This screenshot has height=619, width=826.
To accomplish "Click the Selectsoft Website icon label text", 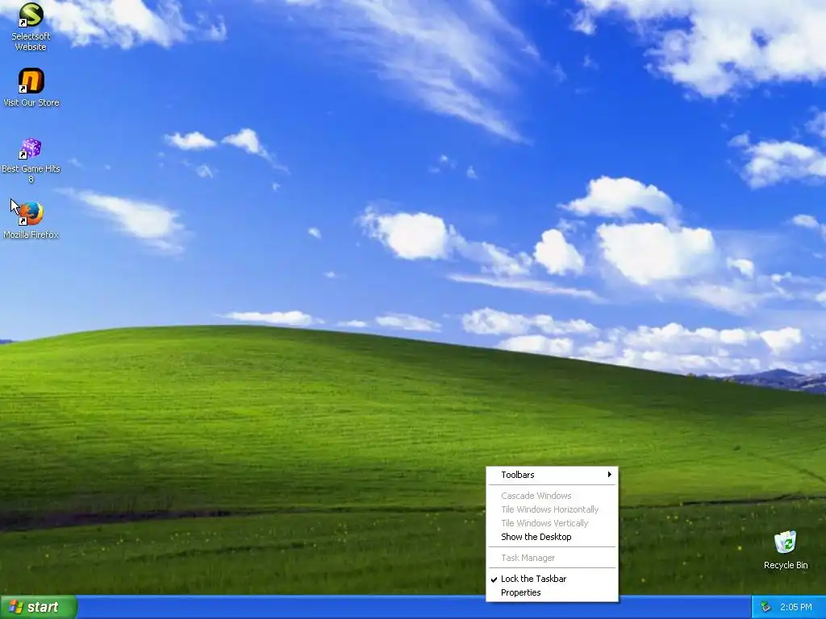I will click(31, 42).
